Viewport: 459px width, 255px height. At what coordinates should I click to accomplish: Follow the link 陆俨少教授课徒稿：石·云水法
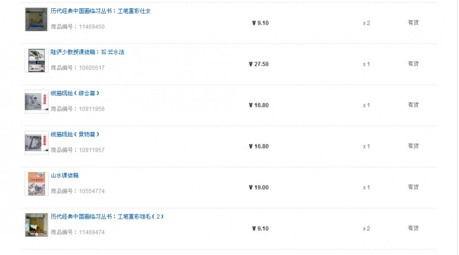click(87, 52)
